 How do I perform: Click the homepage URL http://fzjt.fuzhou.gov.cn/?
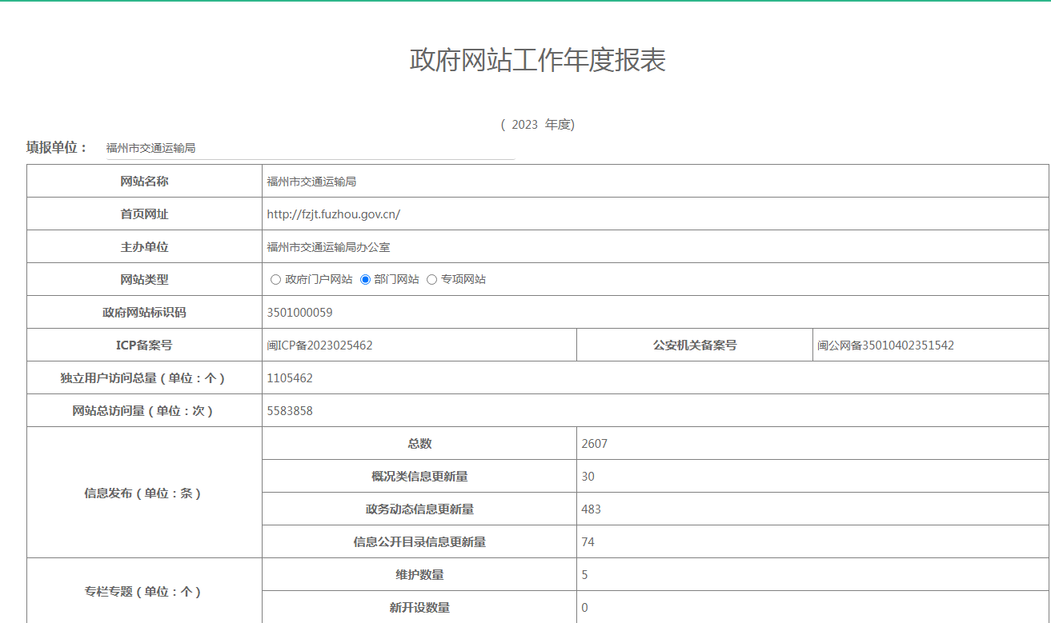point(333,214)
